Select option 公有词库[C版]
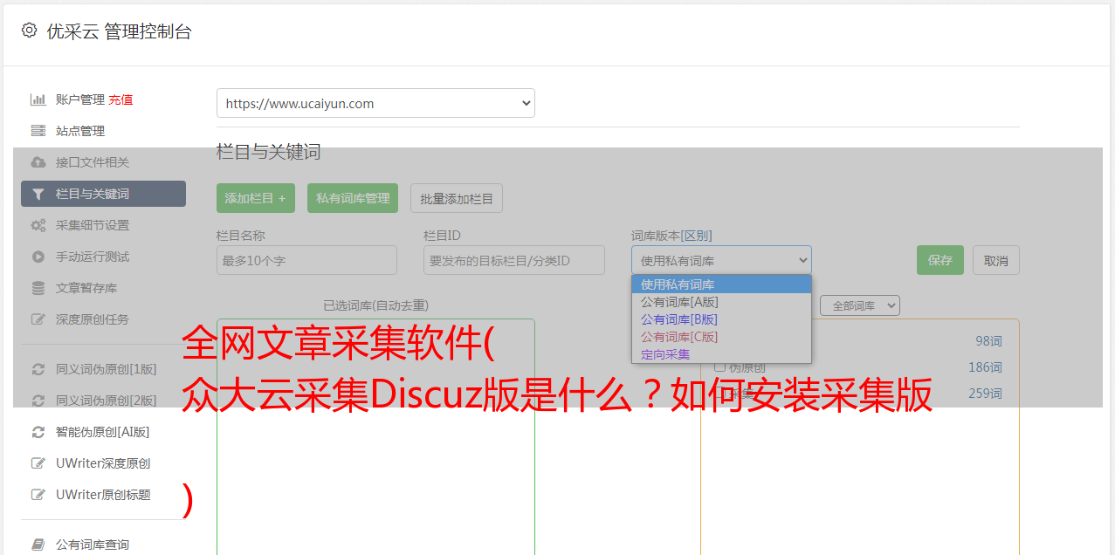 point(721,337)
